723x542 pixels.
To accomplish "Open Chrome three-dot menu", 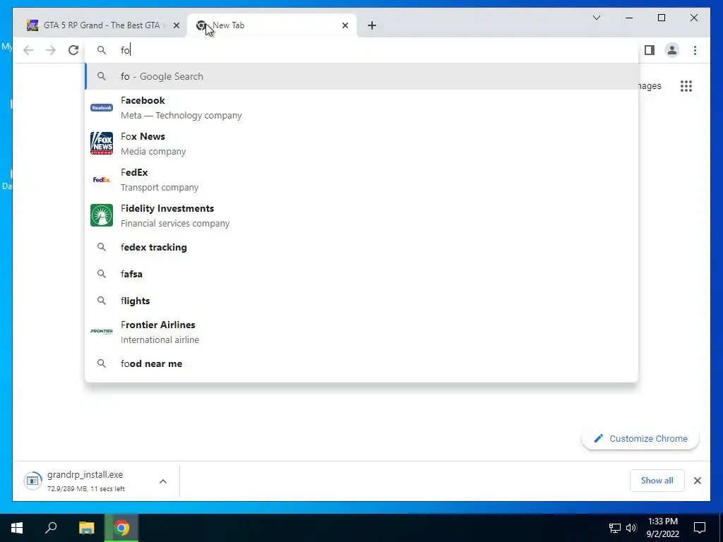I will click(695, 50).
